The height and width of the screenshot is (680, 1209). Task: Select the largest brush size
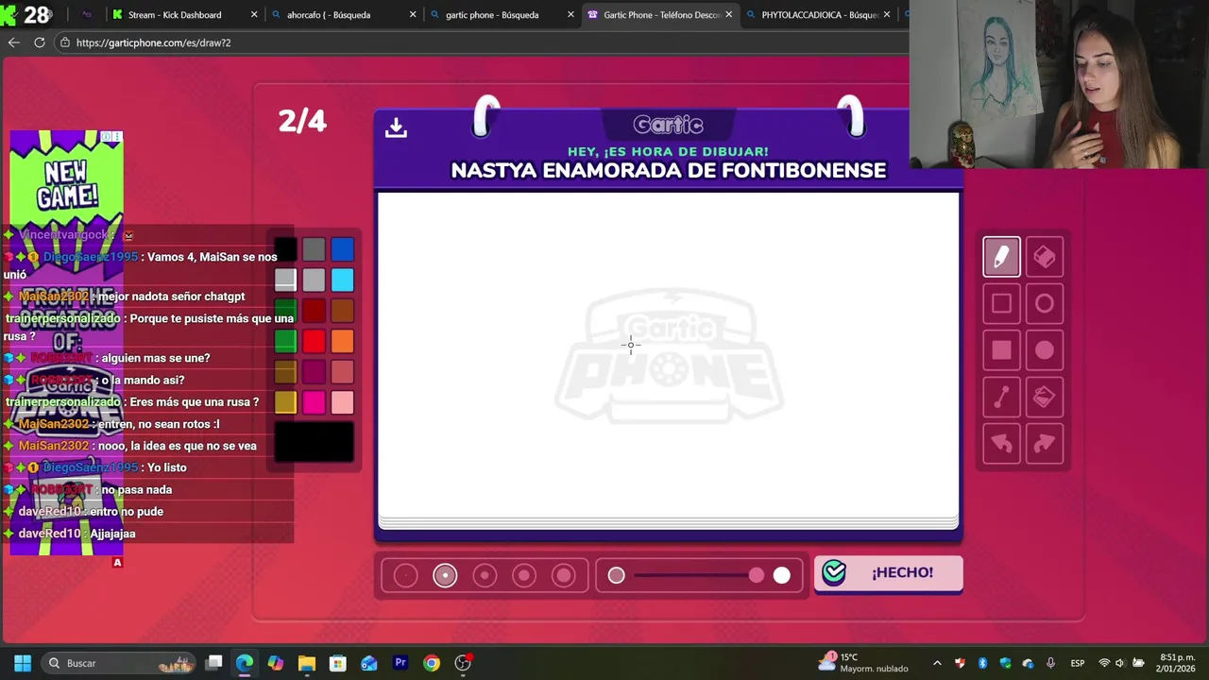(x=564, y=575)
